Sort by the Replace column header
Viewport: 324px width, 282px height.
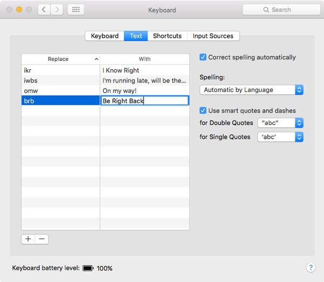[60, 59]
